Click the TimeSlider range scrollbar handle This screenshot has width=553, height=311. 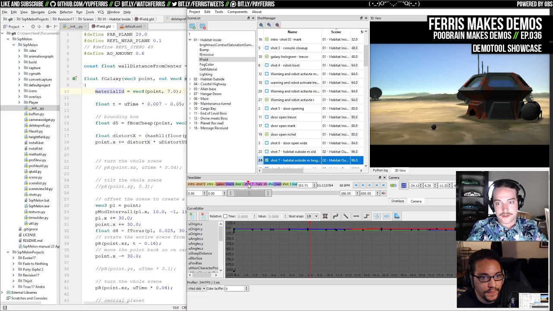pos(249,193)
